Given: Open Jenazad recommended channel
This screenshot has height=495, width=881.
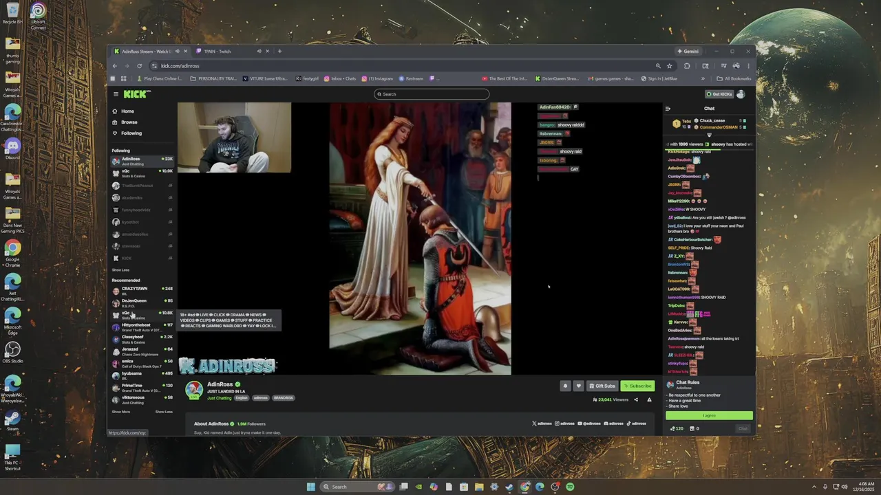Looking at the screenshot, I should (142, 351).
